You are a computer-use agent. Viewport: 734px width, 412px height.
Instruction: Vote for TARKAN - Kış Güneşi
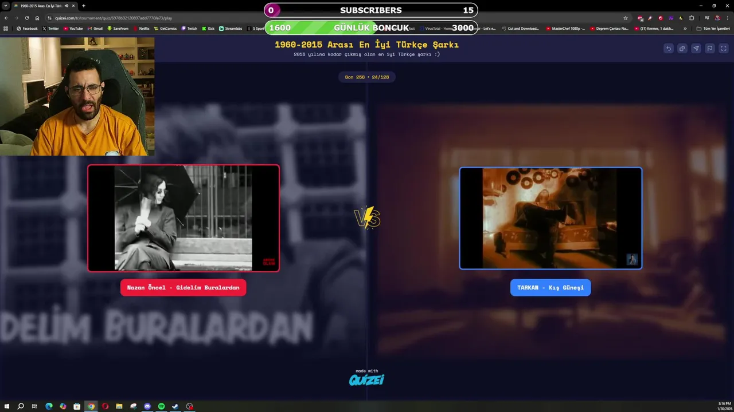(x=550, y=287)
